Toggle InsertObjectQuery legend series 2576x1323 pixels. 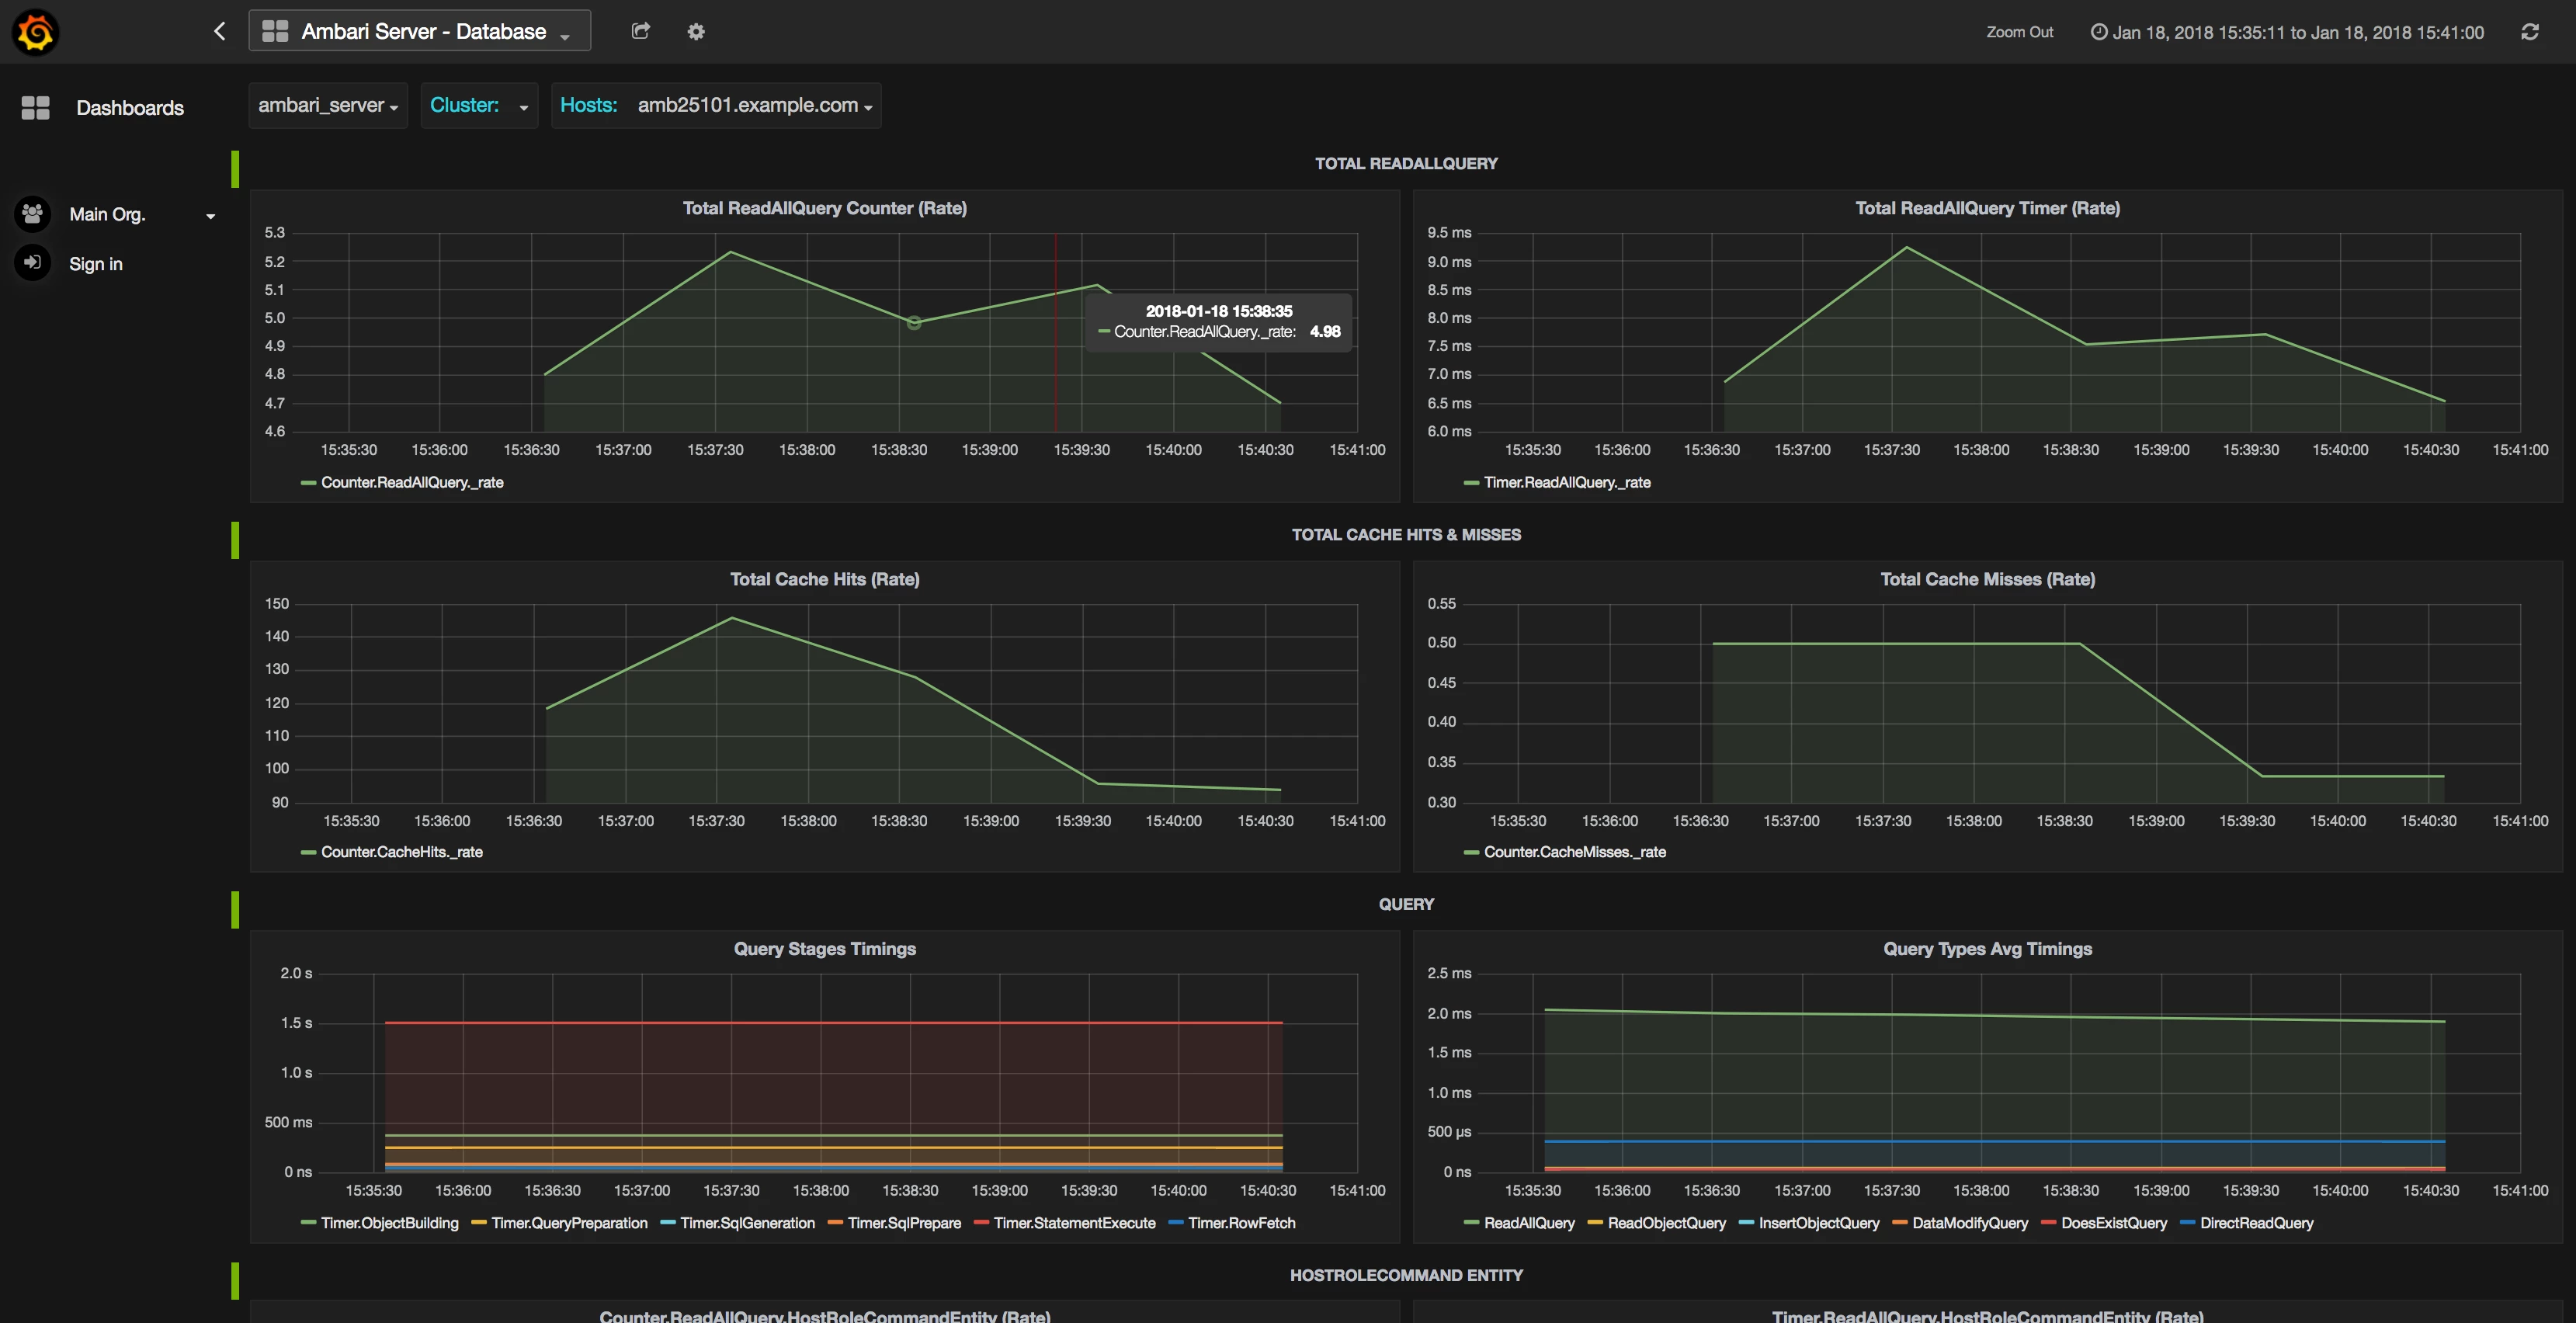coord(1818,1223)
